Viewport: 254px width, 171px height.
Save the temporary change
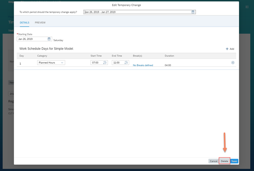[234, 161]
